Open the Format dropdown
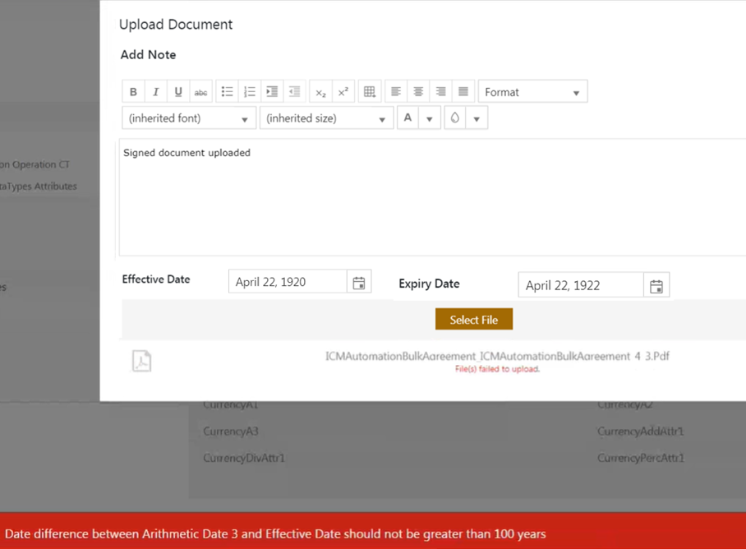 tap(532, 92)
